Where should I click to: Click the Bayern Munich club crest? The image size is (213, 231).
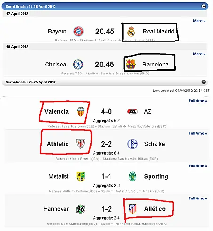79,32
